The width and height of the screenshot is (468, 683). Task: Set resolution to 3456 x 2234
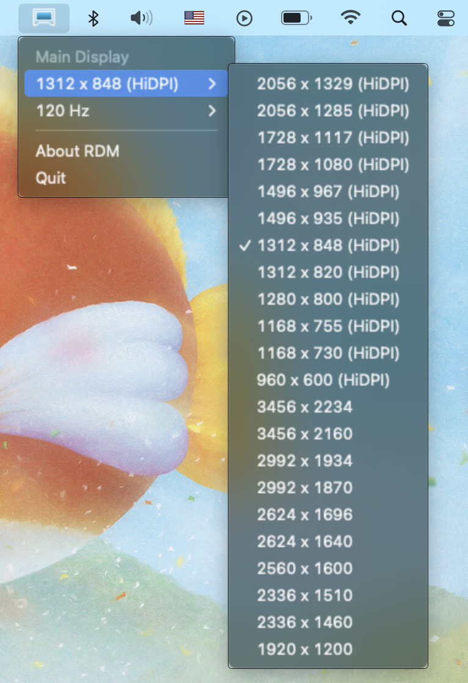click(328, 407)
